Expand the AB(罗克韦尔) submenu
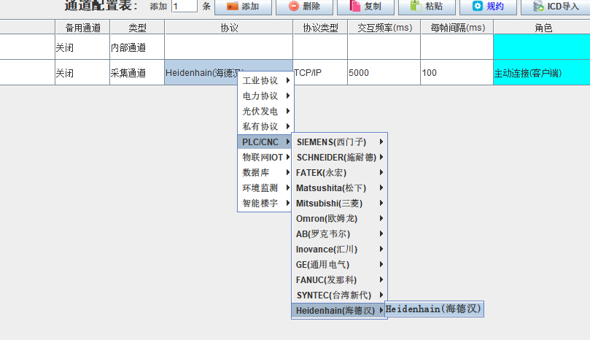The width and height of the screenshot is (590, 340). click(339, 233)
